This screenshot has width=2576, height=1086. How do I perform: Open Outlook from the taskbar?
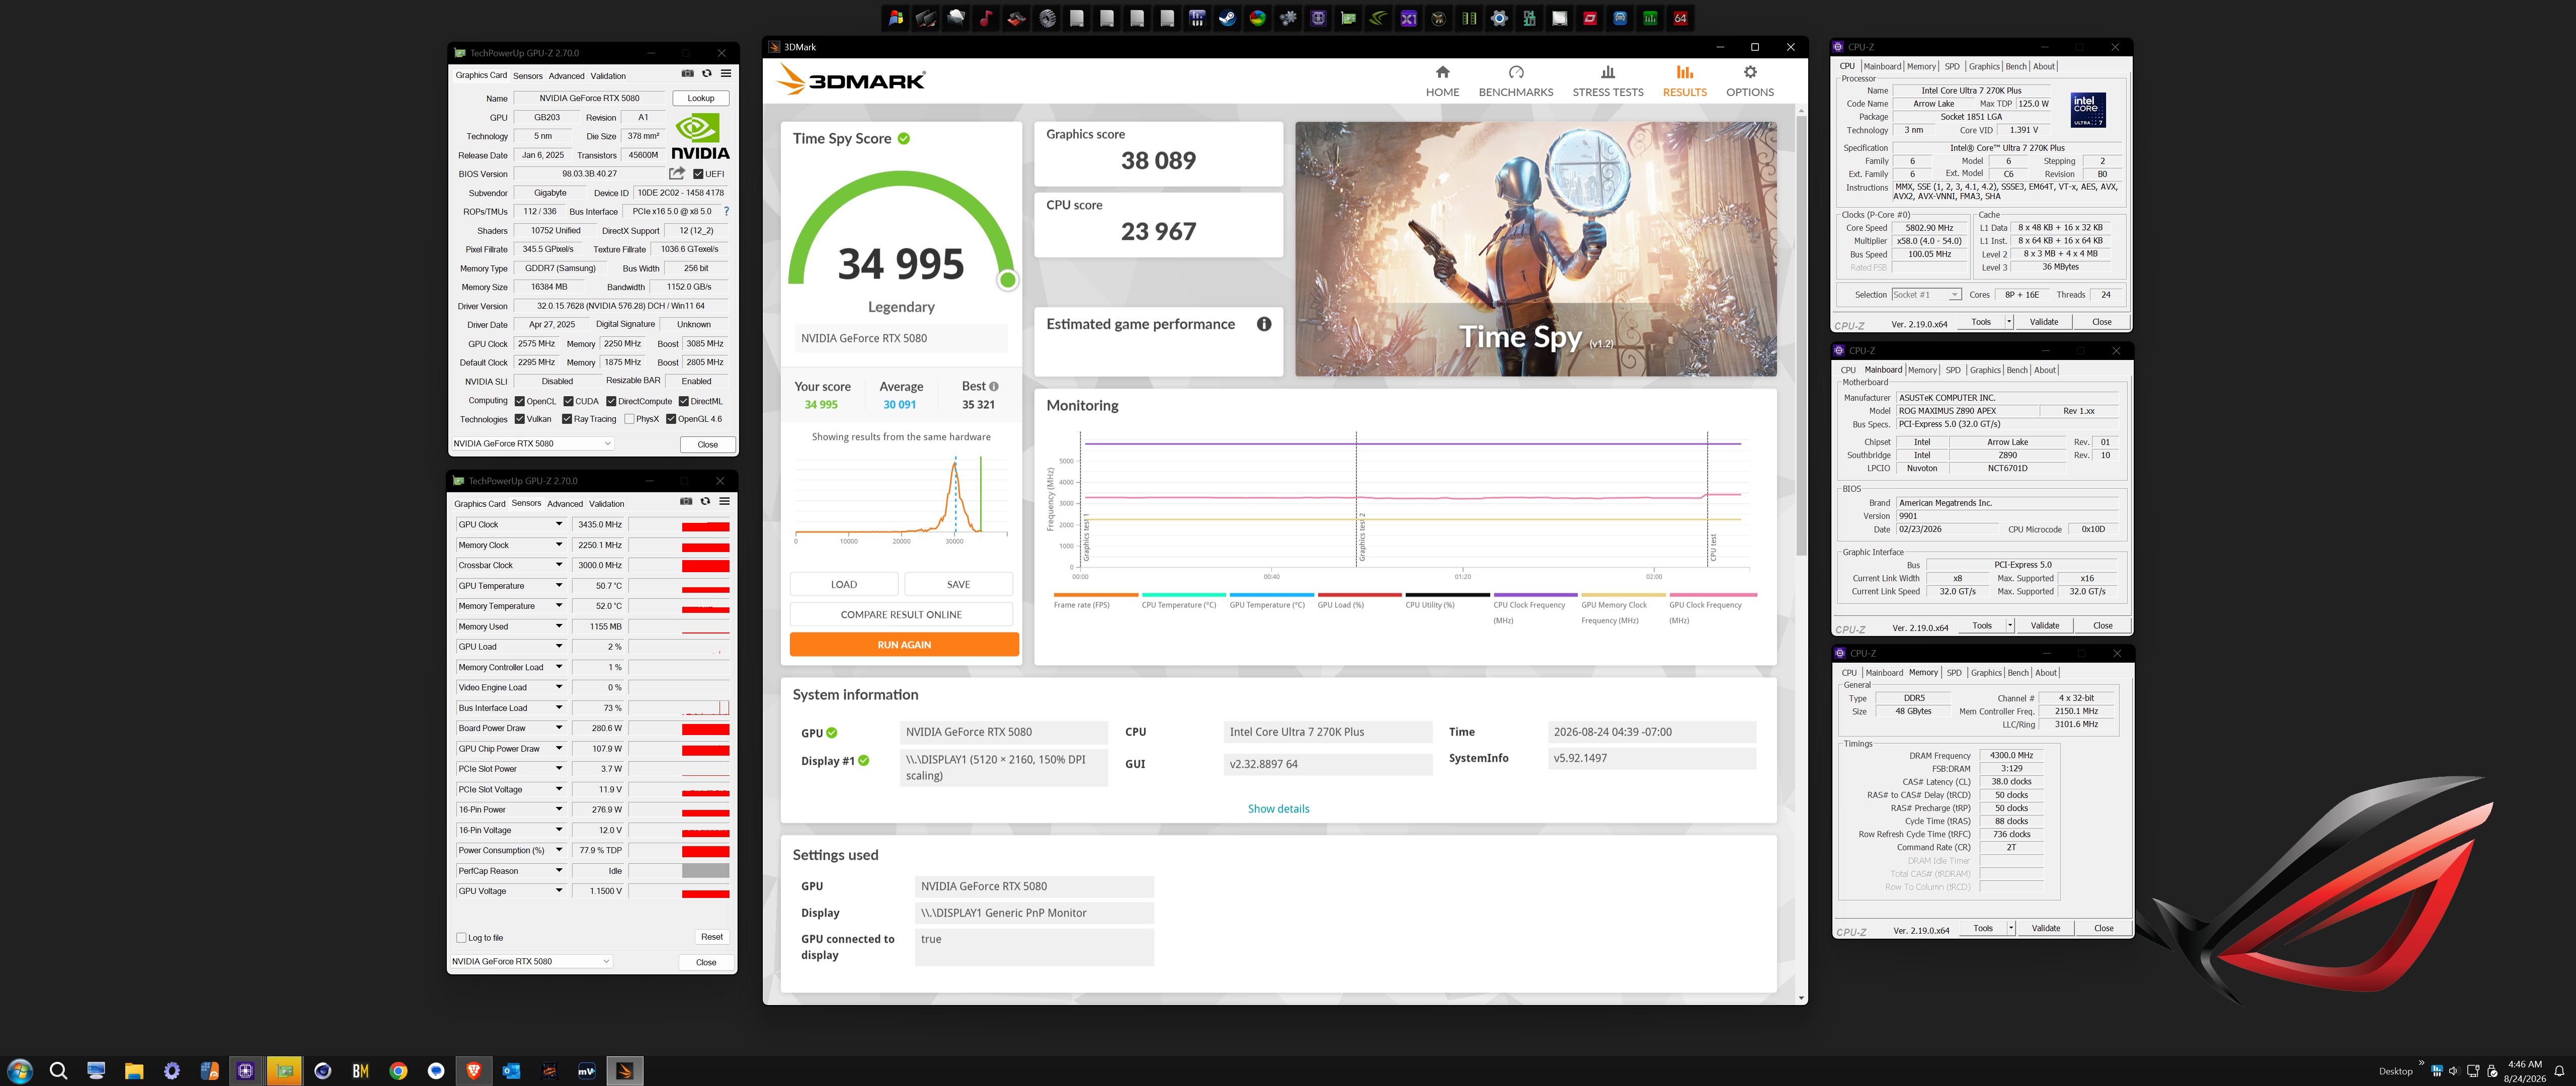point(511,1071)
